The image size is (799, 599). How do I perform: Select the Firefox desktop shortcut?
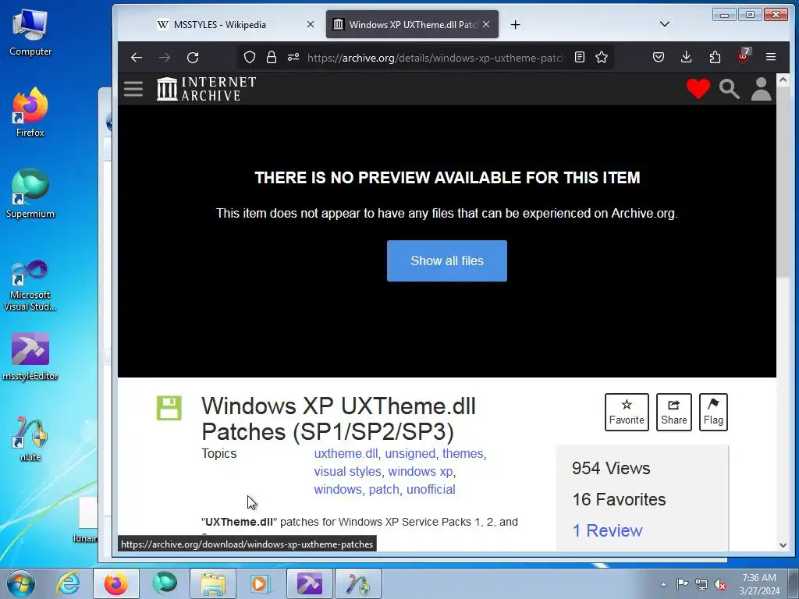(30, 112)
